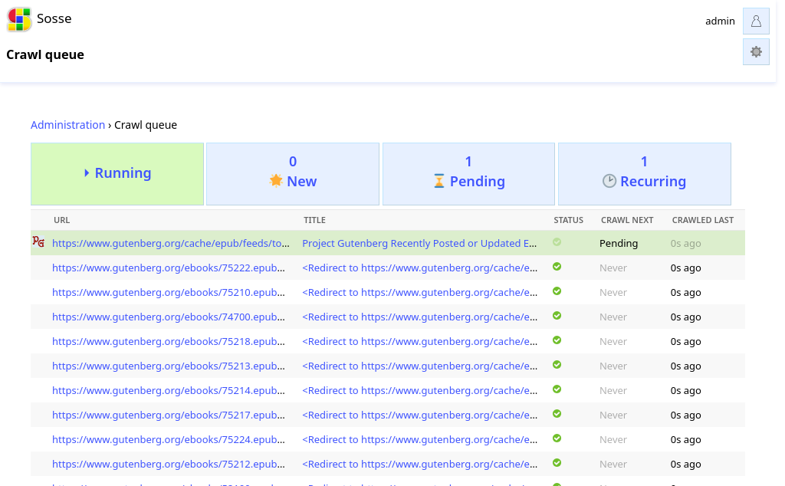Click status check icon for 75214 row
The height and width of the screenshot is (486, 785).
557,389
